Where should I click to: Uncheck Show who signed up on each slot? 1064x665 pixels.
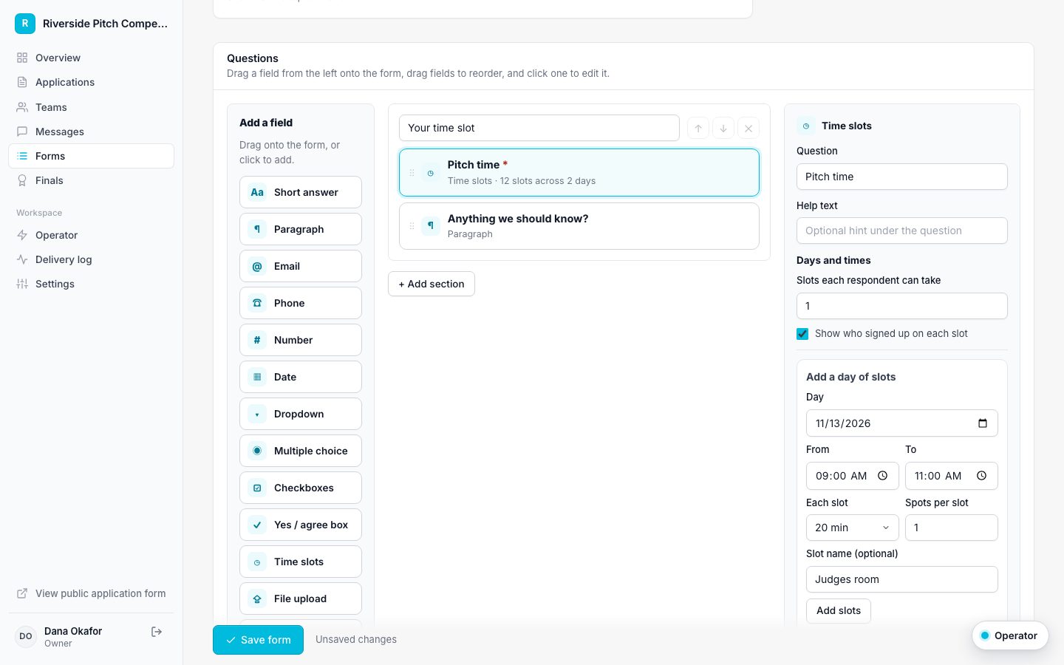[802, 334]
